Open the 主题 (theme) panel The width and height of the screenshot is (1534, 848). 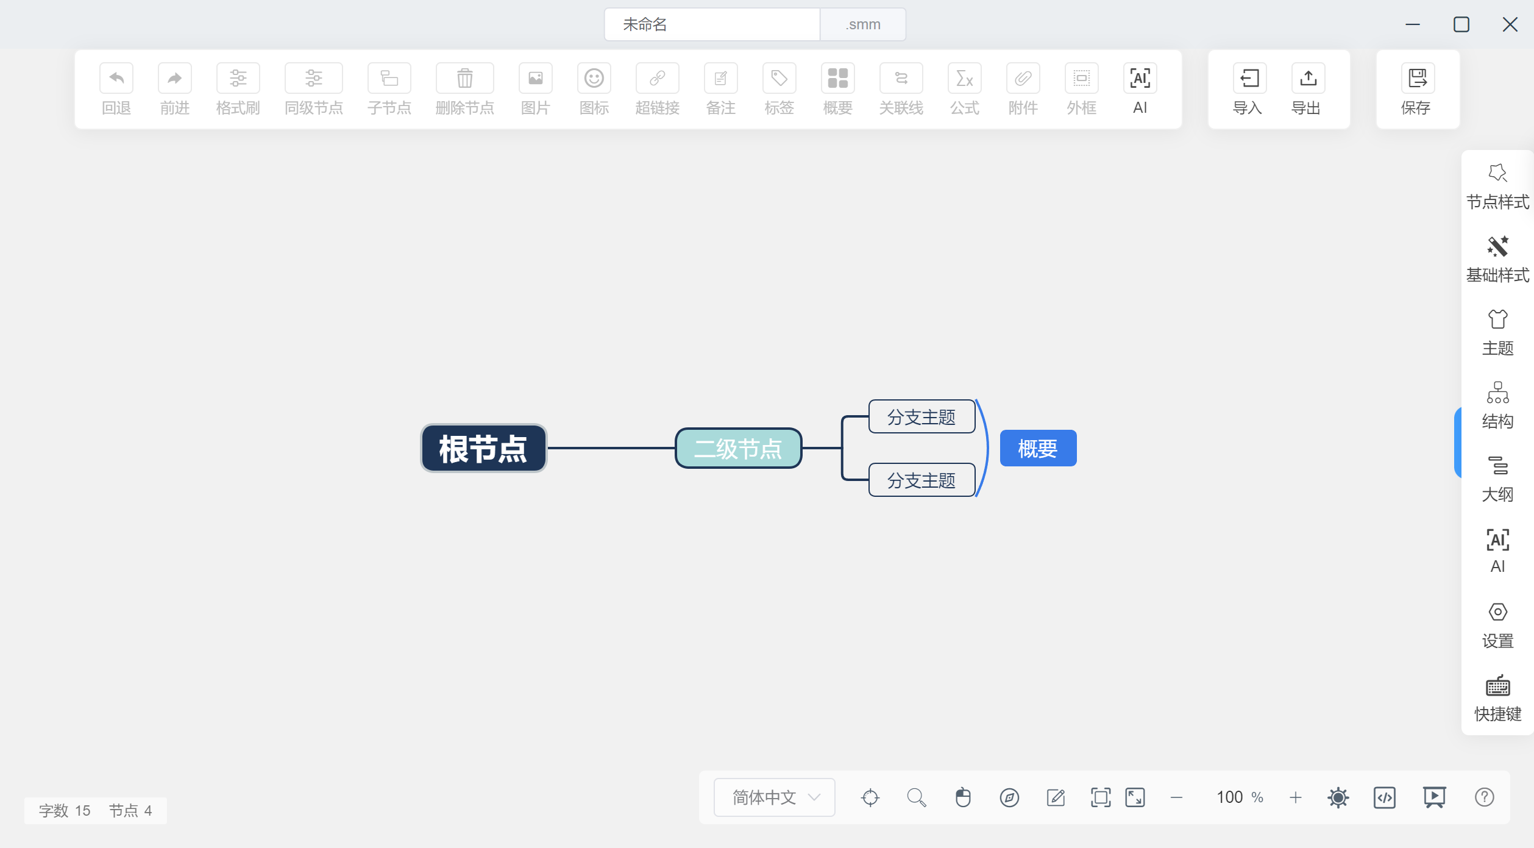click(1497, 331)
